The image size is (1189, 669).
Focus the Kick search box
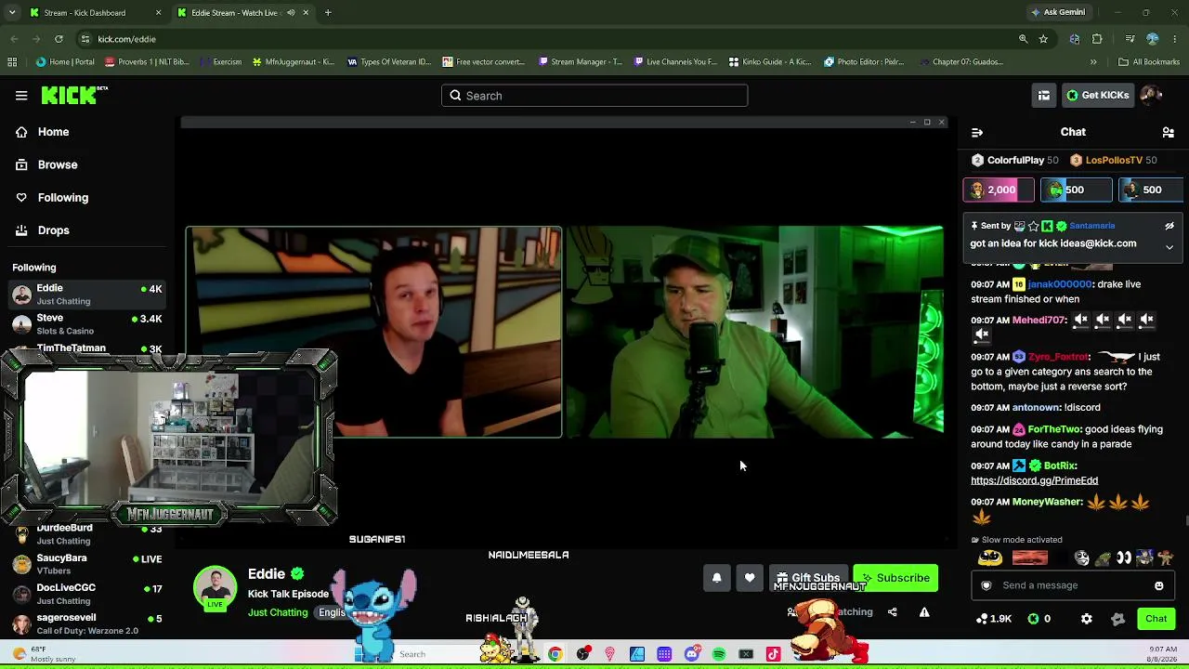coord(594,96)
